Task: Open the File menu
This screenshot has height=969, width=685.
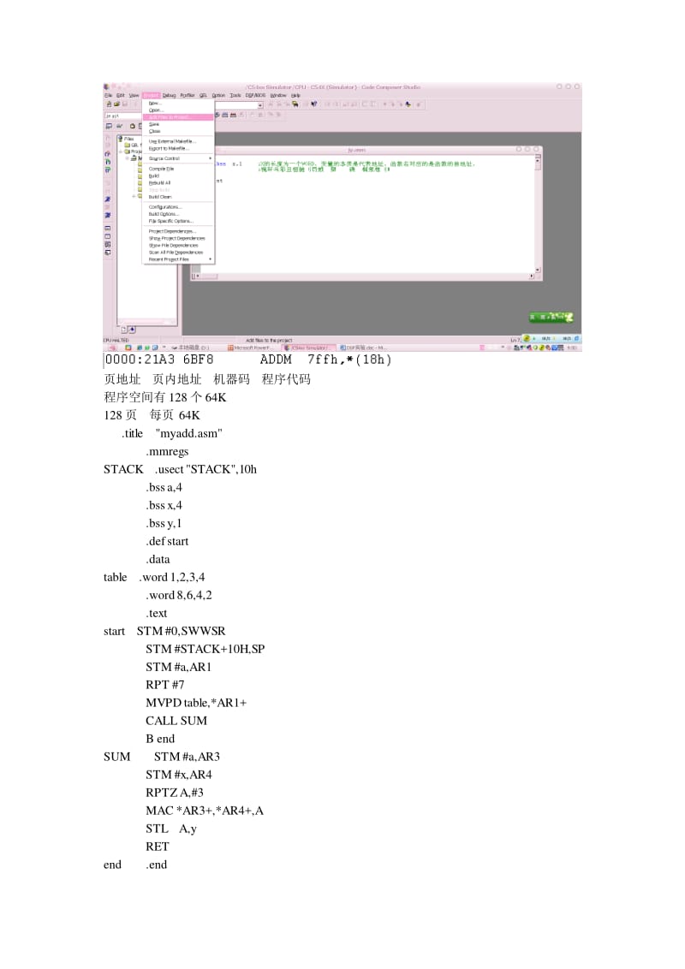Action: click(108, 95)
